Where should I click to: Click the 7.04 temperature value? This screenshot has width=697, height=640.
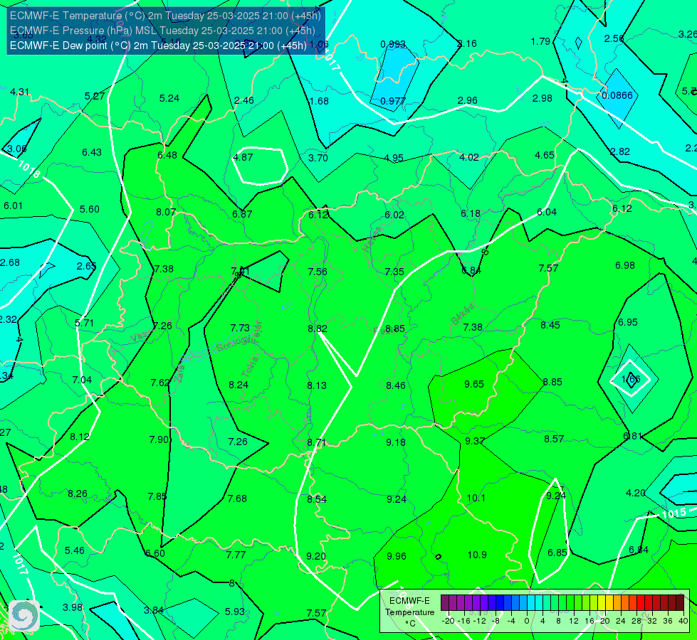point(82,380)
